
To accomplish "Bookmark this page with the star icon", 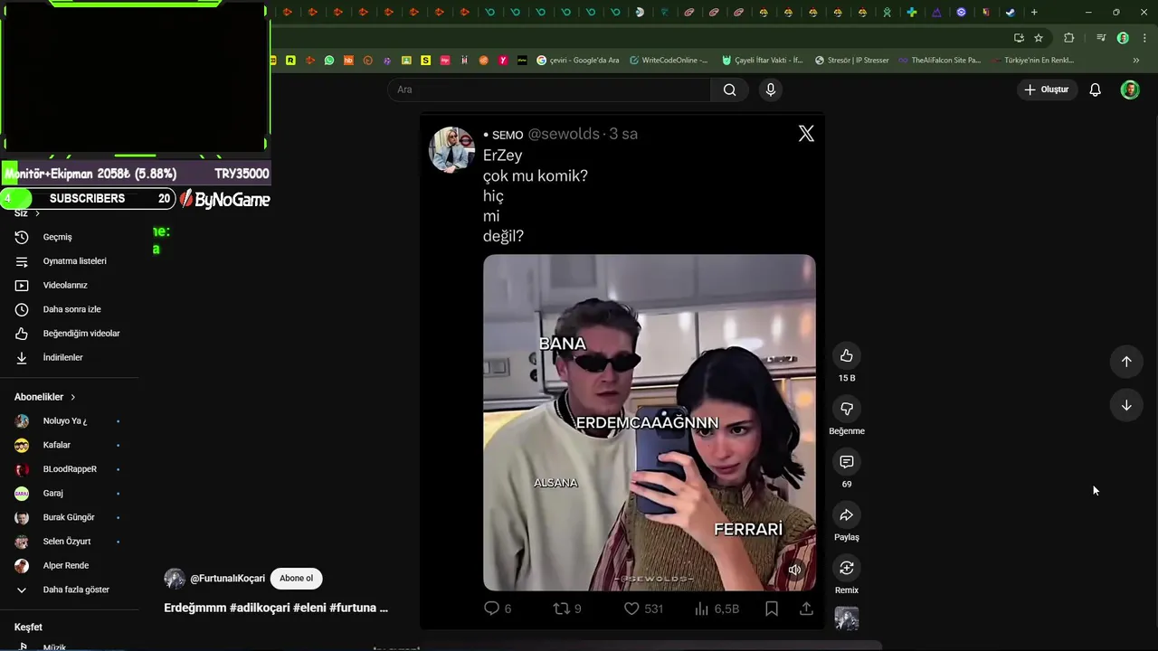I will (x=1039, y=38).
